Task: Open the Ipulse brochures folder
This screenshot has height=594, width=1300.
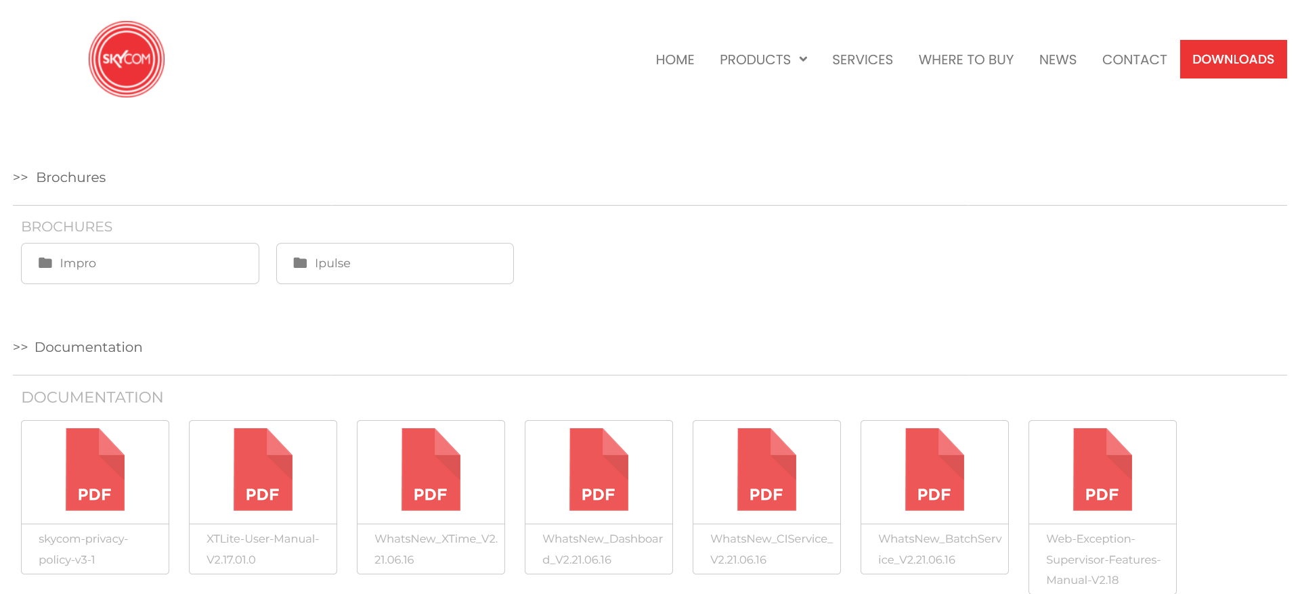Action: tap(395, 263)
